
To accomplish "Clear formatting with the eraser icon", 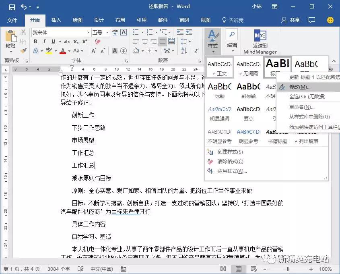I will pos(97,41).
